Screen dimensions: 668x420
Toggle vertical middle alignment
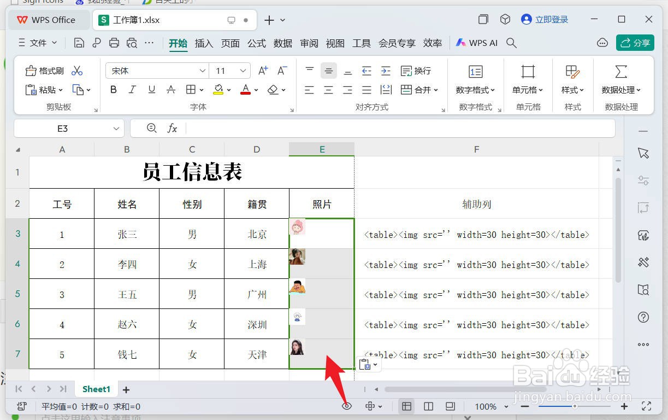[328, 71]
